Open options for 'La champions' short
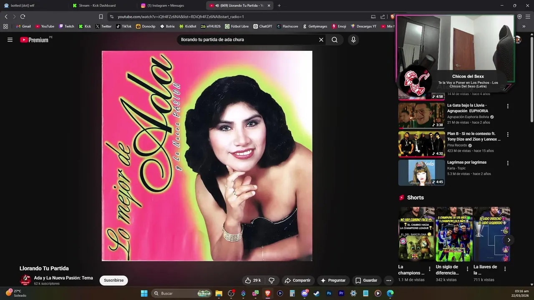 click(x=430, y=269)
